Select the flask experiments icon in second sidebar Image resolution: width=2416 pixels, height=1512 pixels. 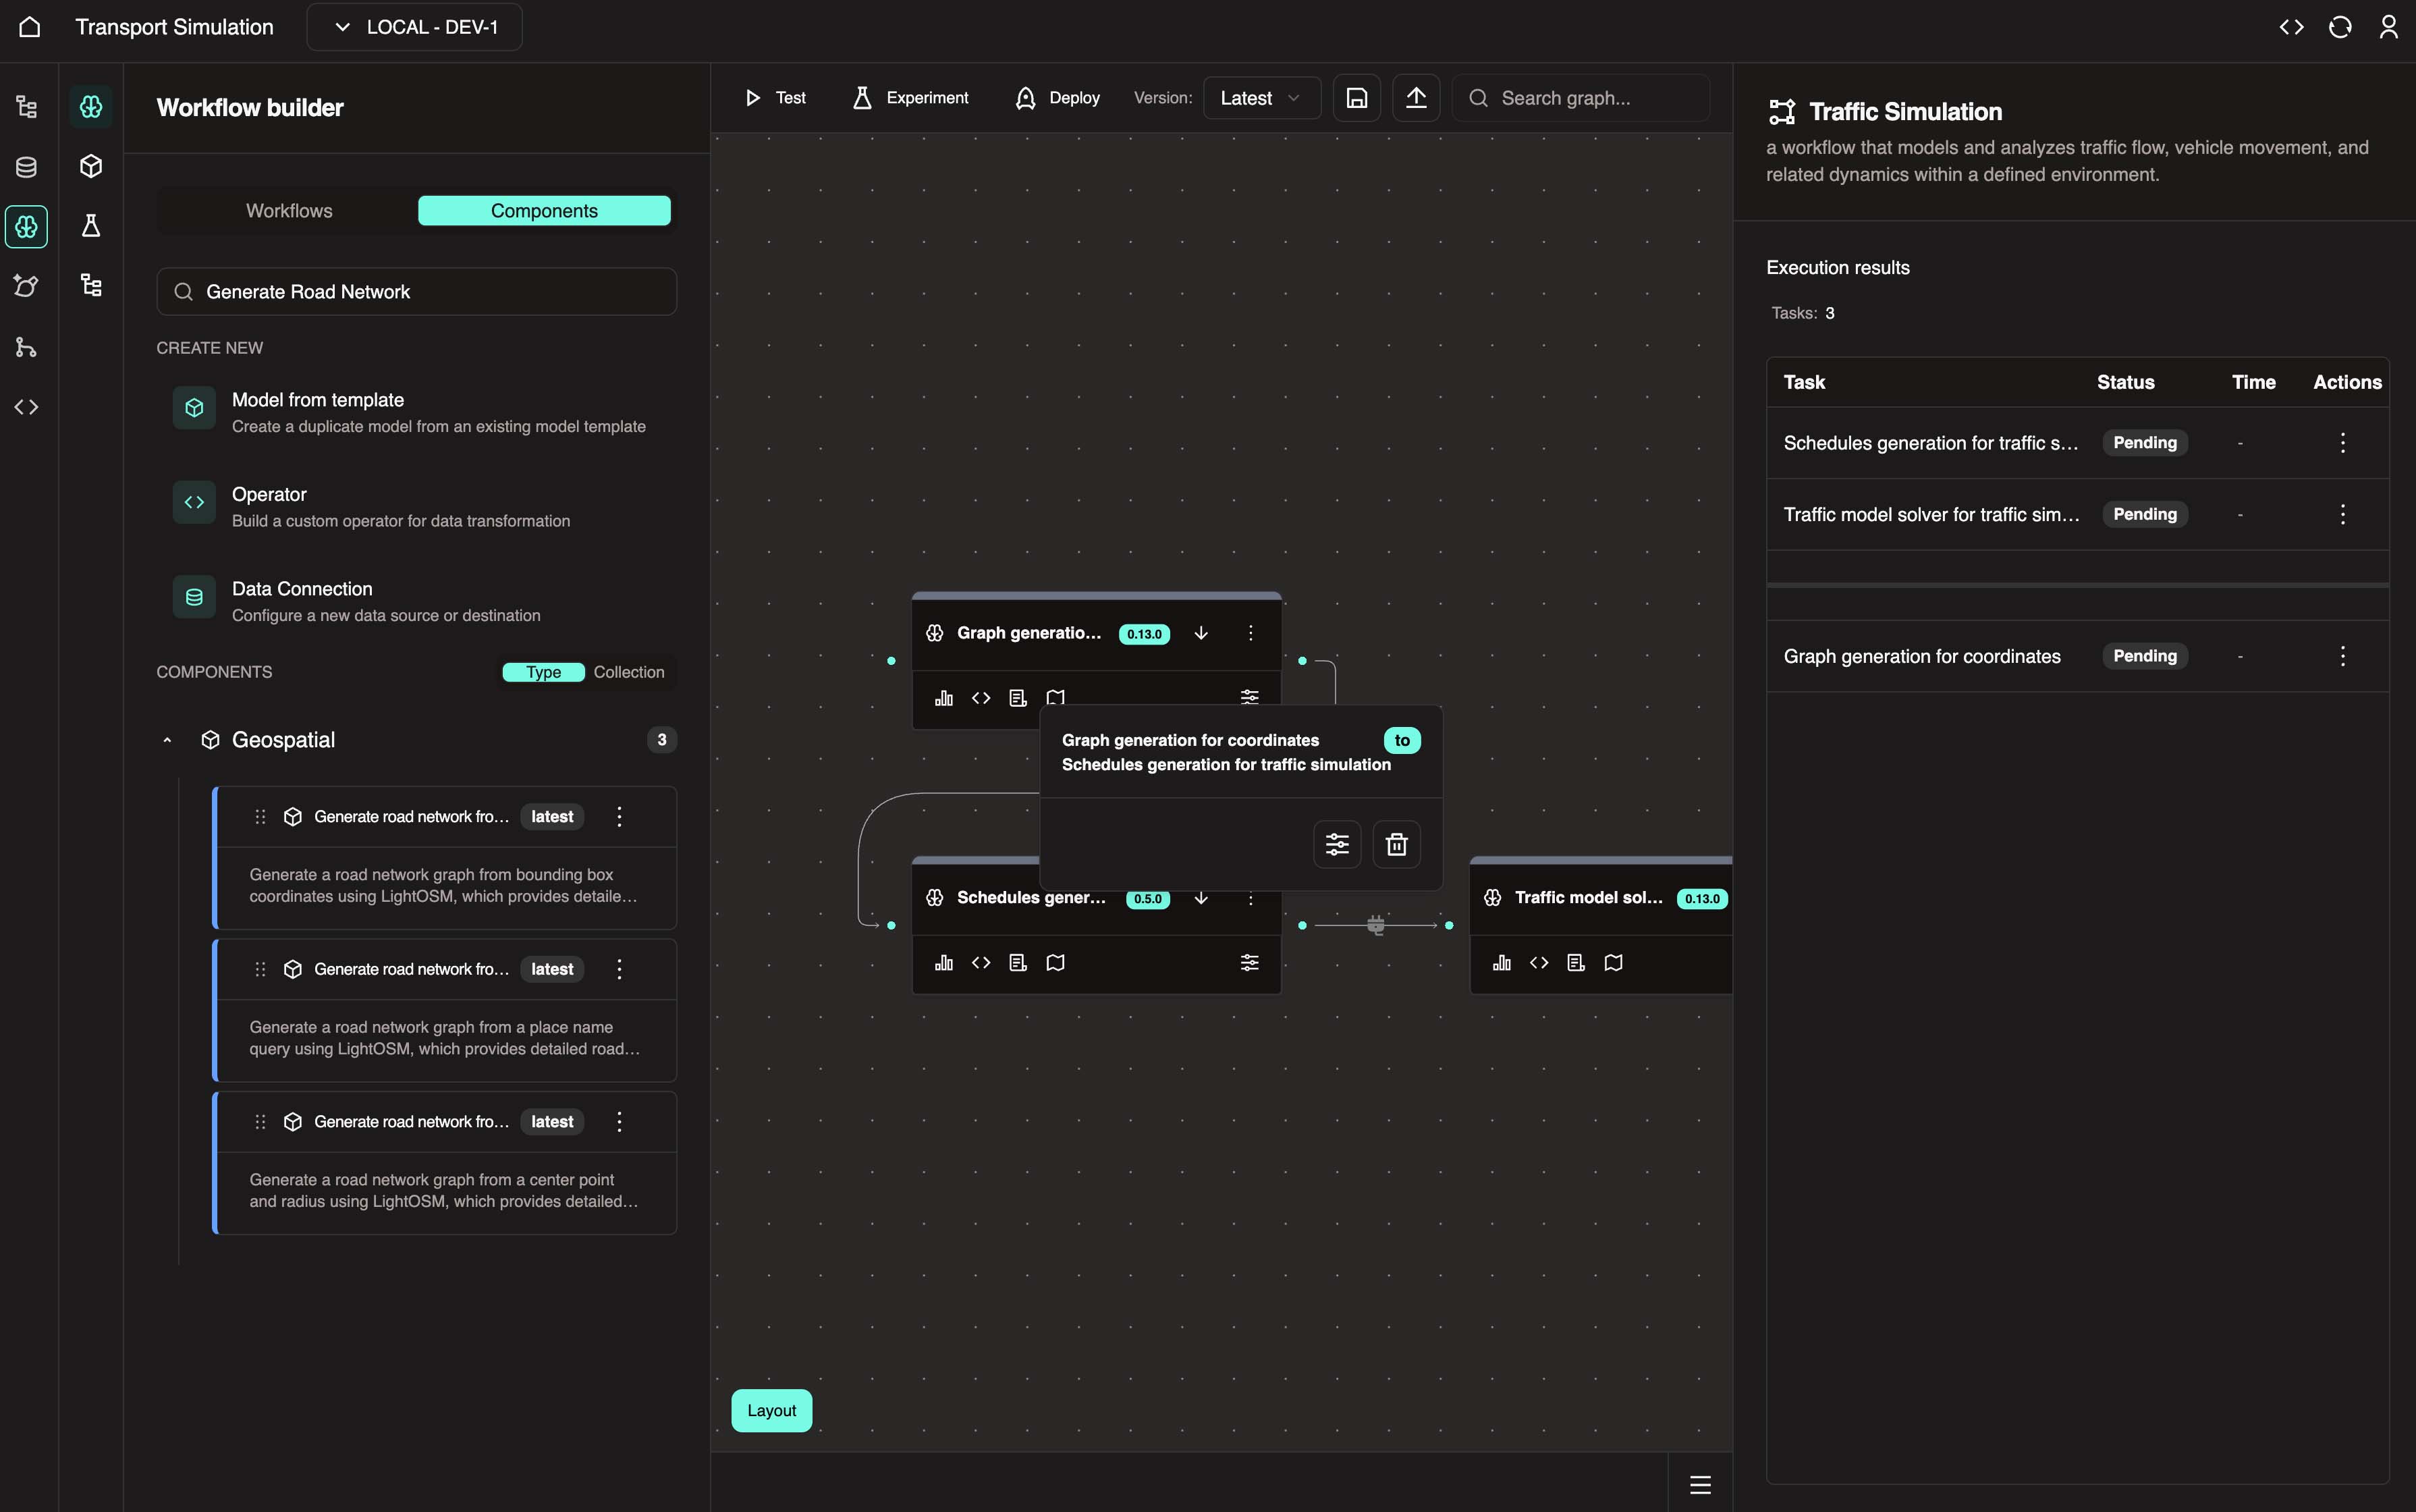[91, 226]
